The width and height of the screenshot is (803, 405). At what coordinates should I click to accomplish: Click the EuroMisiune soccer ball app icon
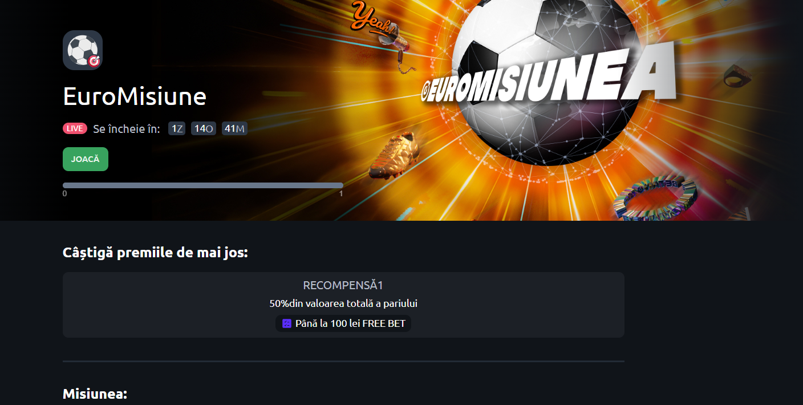coord(83,50)
